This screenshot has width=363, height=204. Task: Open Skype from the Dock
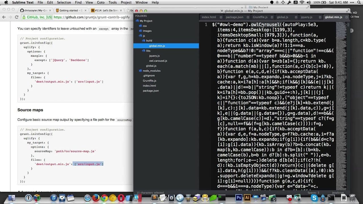(314, 198)
